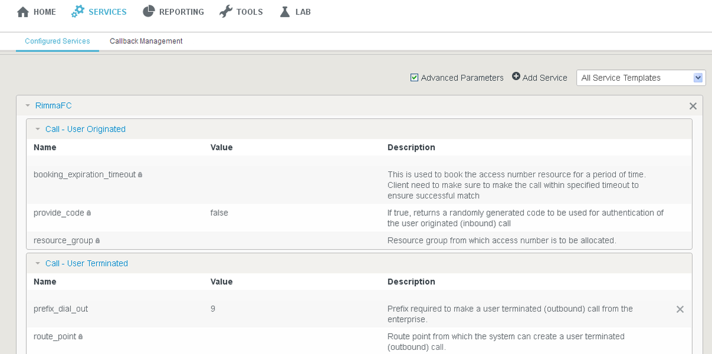The image size is (712, 354).
Task: Collapse the Call - User Originated section
Action: coord(37,129)
